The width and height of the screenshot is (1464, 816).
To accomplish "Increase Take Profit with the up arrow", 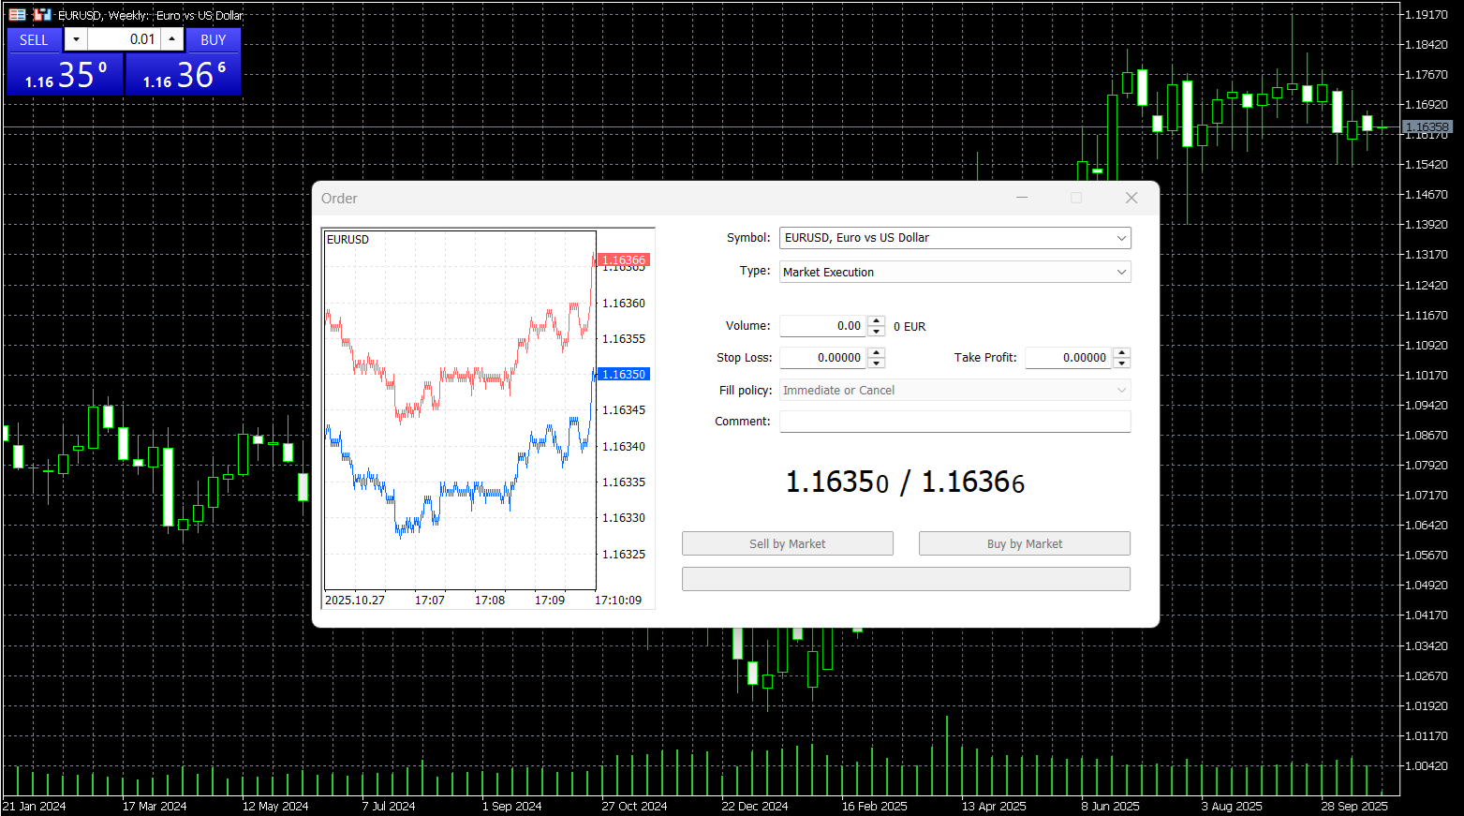I will 1122,353.
